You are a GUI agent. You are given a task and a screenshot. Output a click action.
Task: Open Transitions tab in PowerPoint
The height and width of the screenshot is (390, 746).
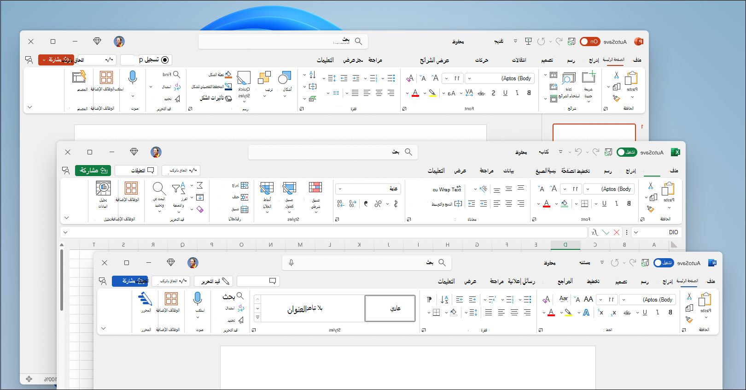pyautogui.click(x=519, y=60)
